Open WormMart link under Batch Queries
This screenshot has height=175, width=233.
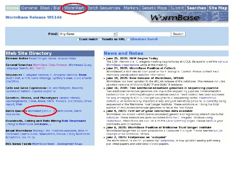point(35,111)
